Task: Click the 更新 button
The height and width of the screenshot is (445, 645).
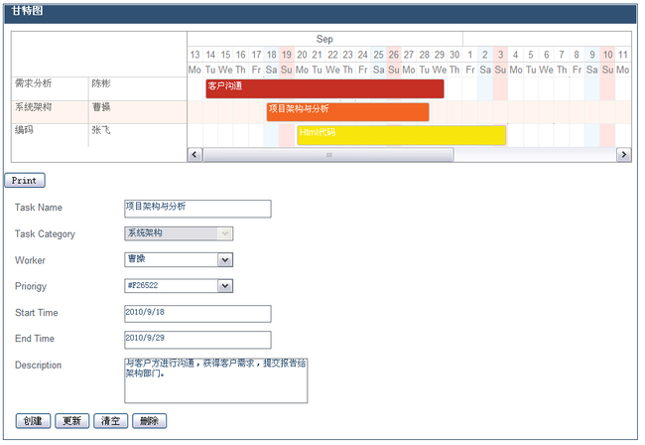Action: (72, 421)
